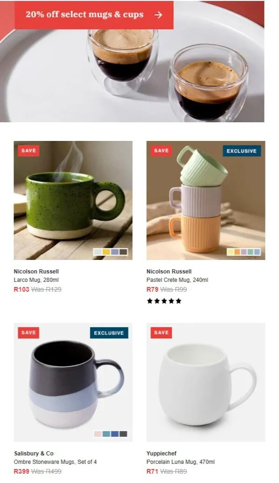This screenshot has height=483, width=279.
Task: Open the Larco Mug, 280ml product link
Action: pyautogui.click(x=36, y=280)
